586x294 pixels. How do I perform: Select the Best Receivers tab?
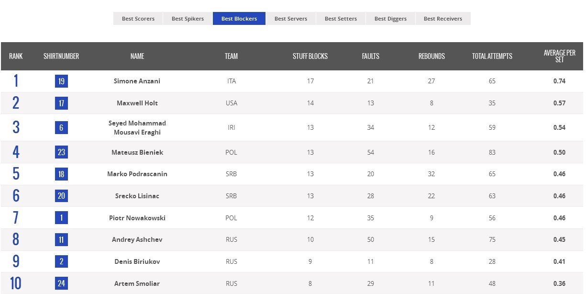443,19
